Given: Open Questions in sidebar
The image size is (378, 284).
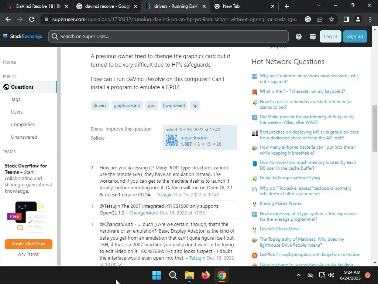Looking at the screenshot, I should click(28, 87).
